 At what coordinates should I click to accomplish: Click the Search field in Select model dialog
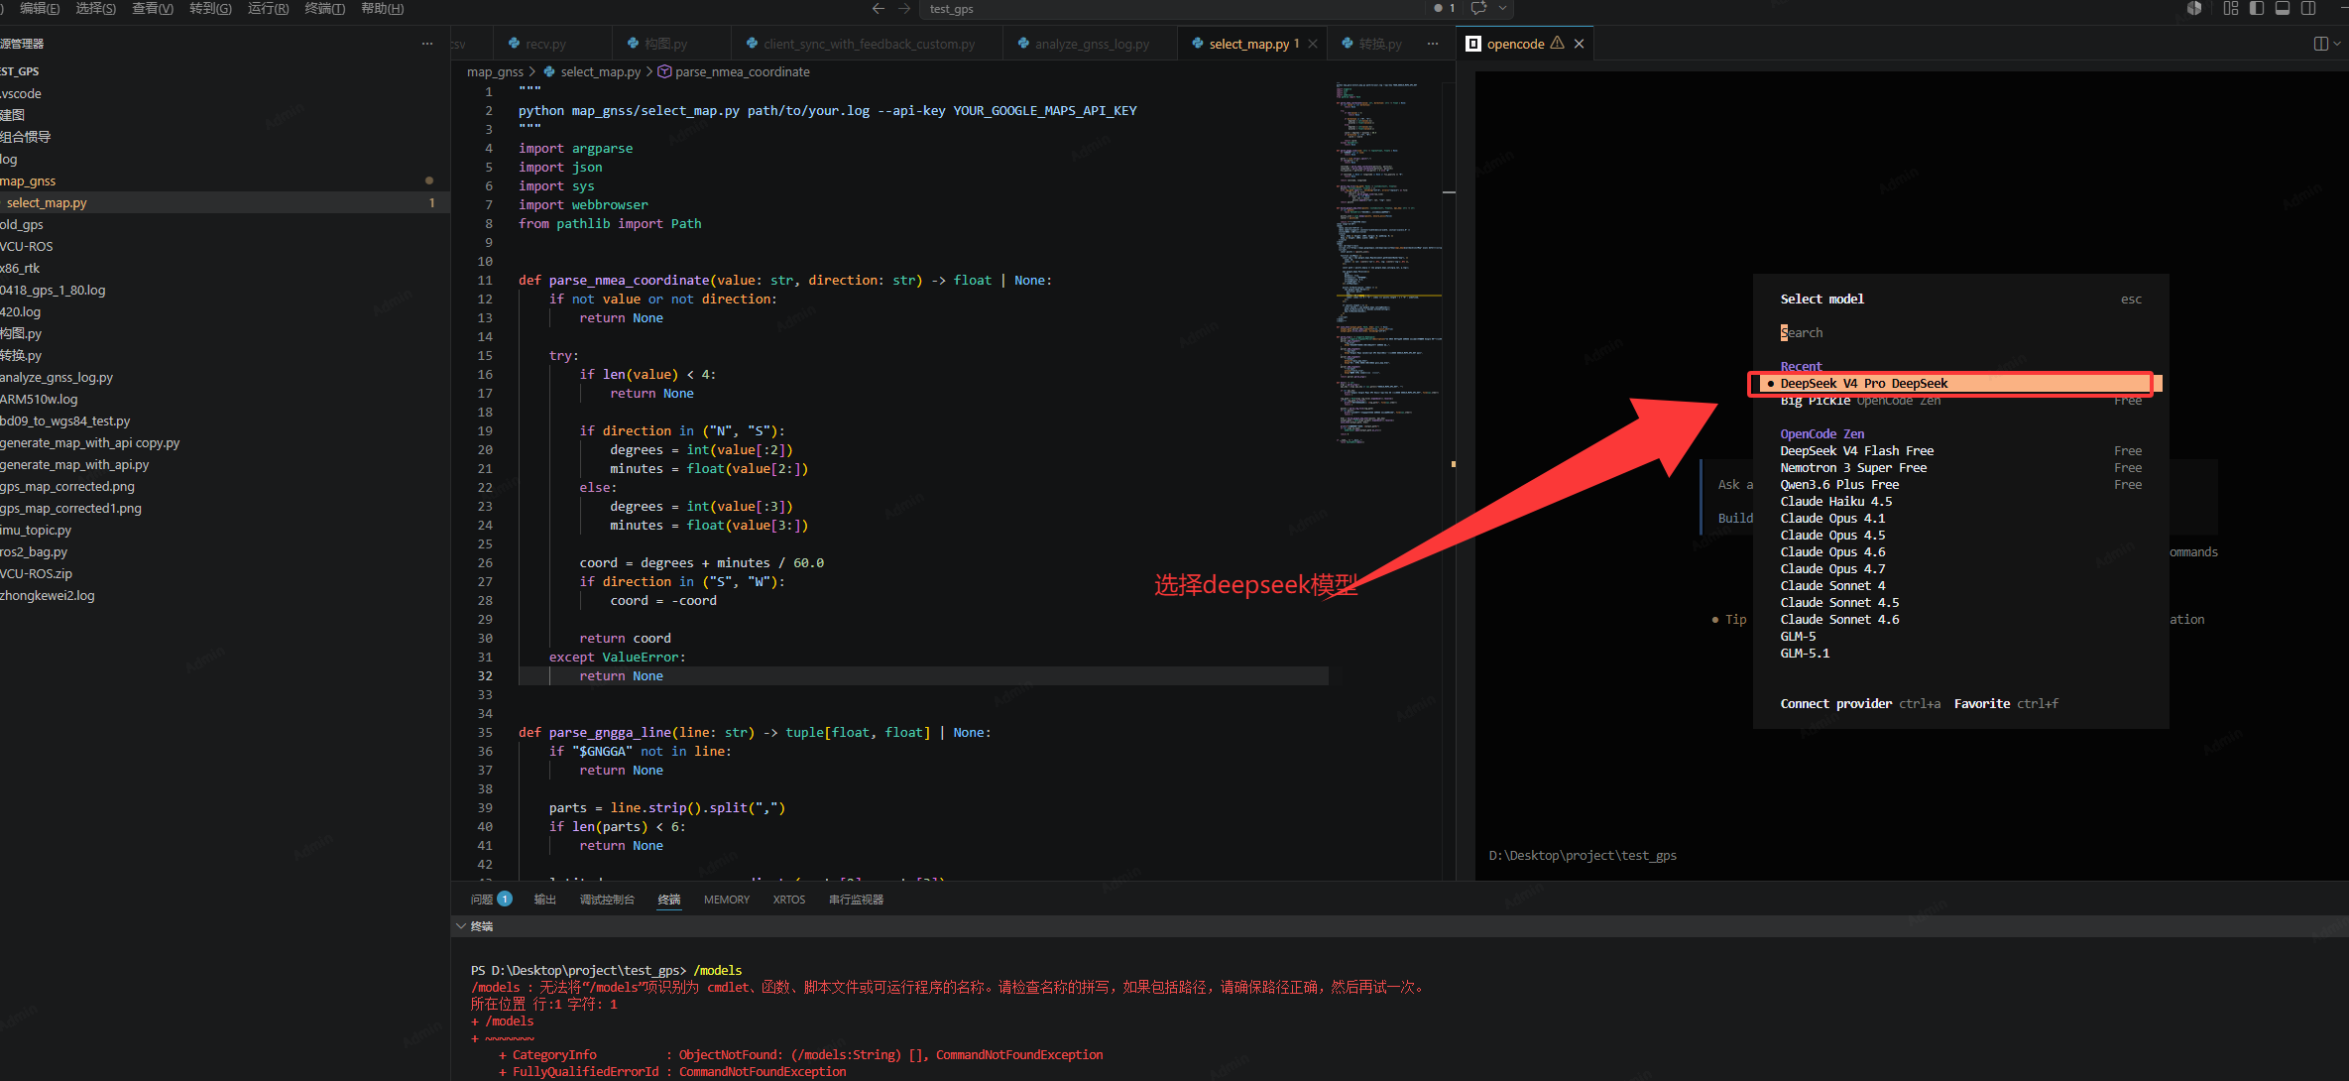pyautogui.click(x=1960, y=332)
